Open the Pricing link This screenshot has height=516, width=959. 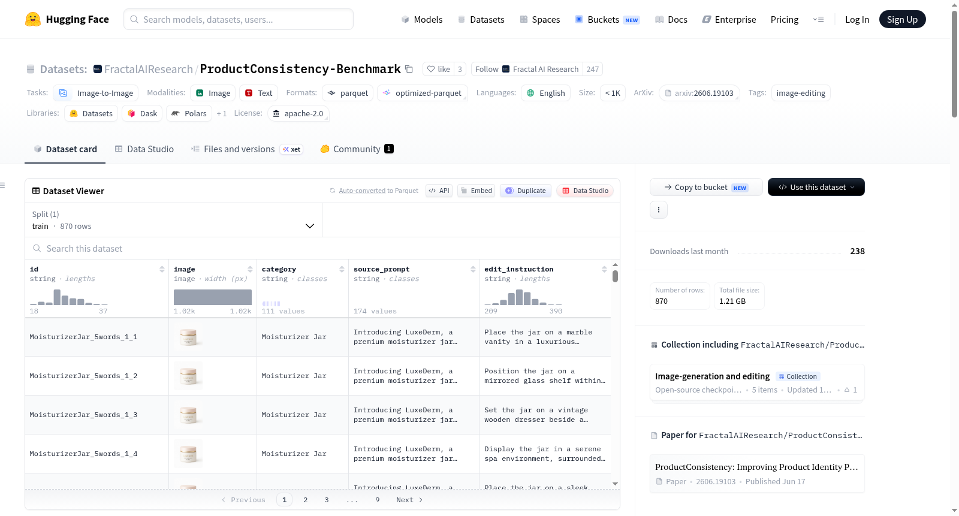(x=785, y=19)
